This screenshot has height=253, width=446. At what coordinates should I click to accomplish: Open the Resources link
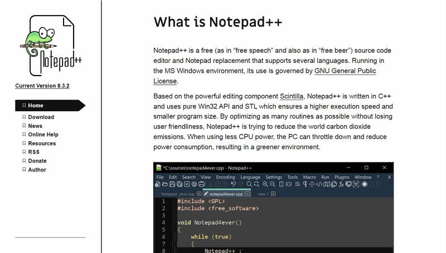tap(42, 143)
